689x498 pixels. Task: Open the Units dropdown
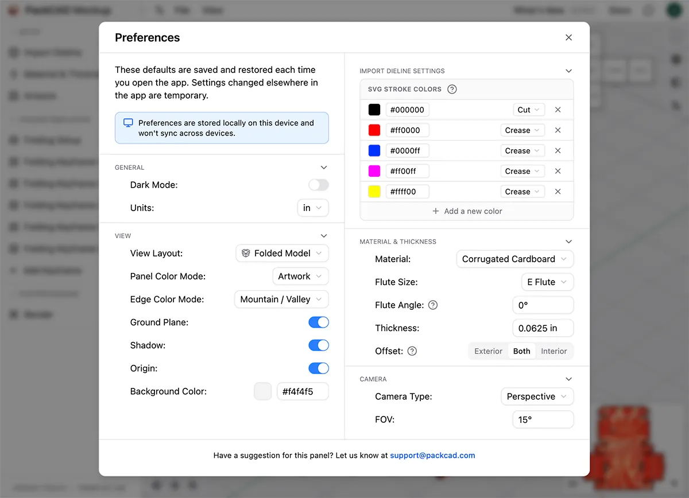pyautogui.click(x=313, y=208)
